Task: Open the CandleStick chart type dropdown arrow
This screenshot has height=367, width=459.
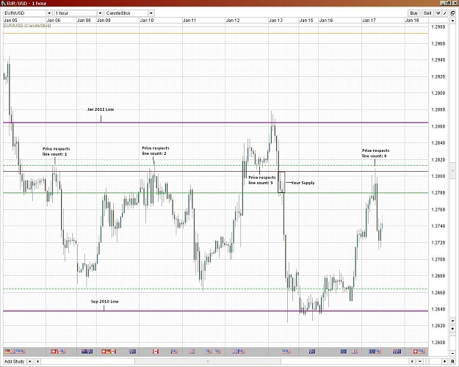Action: (151, 13)
